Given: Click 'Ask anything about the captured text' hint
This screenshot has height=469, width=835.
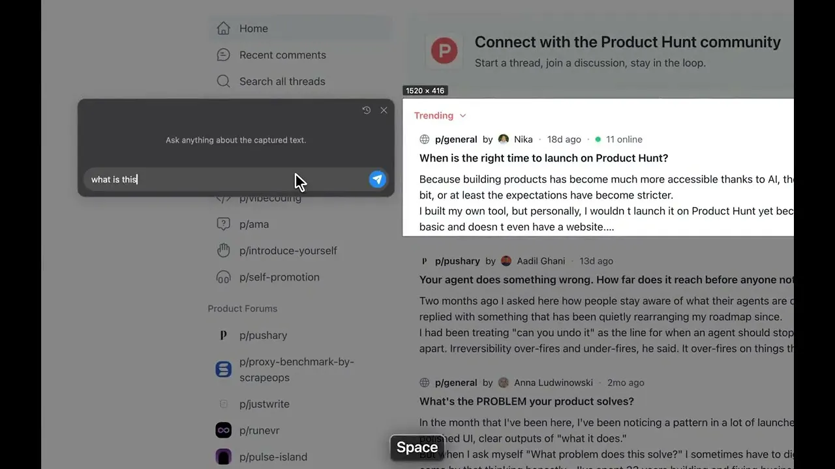Looking at the screenshot, I should click(235, 140).
